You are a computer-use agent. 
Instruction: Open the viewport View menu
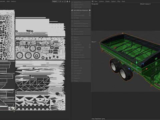pyautogui.click(x=96, y=1)
